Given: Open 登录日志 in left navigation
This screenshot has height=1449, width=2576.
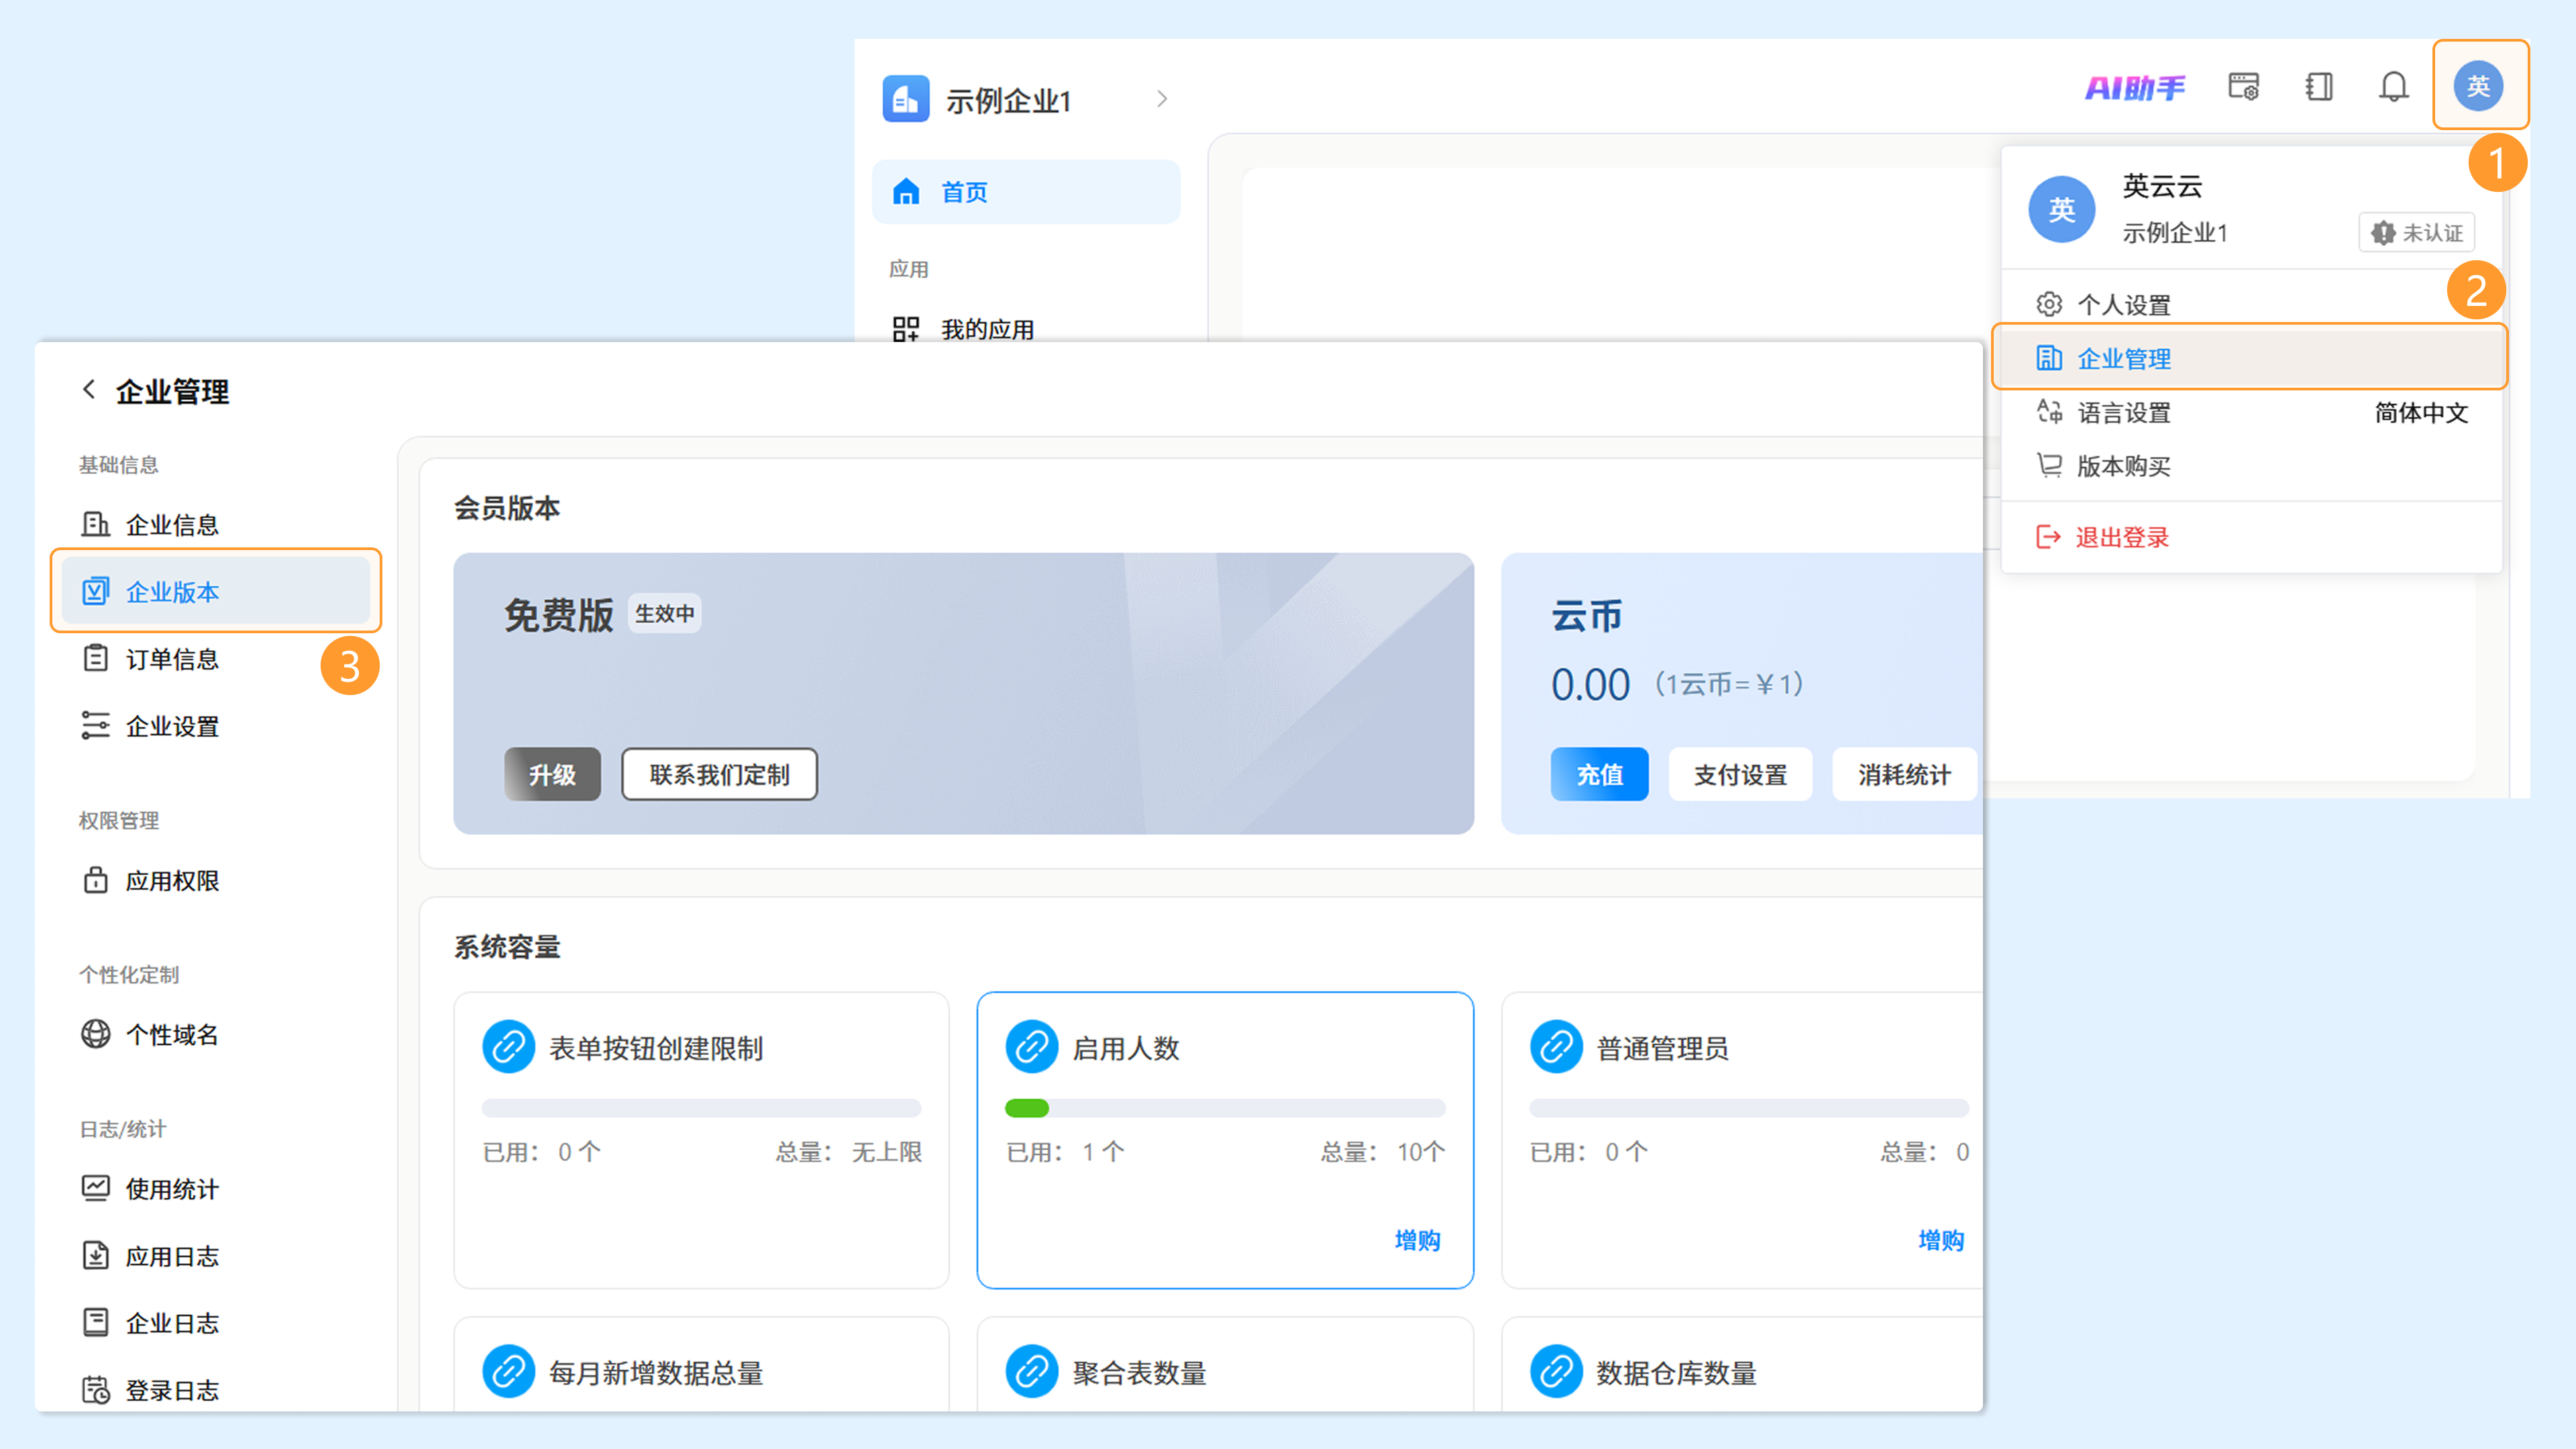Looking at the screenshot, I should pyautogui.click(x=215, y=1389).
